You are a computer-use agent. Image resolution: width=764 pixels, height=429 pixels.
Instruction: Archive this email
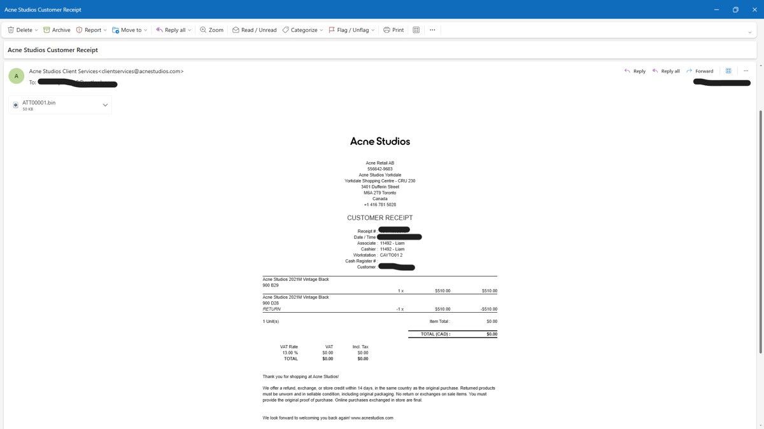57,30
